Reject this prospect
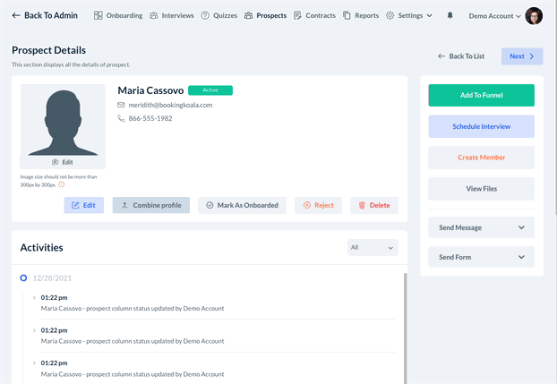The image size is (557, 384). click(318, 205)
